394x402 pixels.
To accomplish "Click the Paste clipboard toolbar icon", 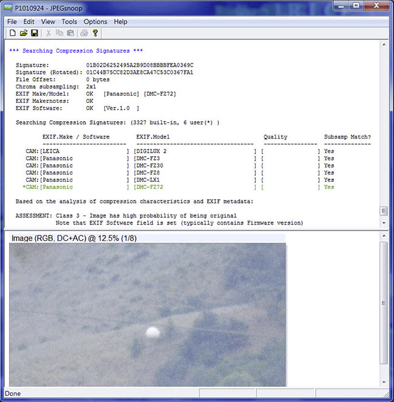I will [70, 33].
